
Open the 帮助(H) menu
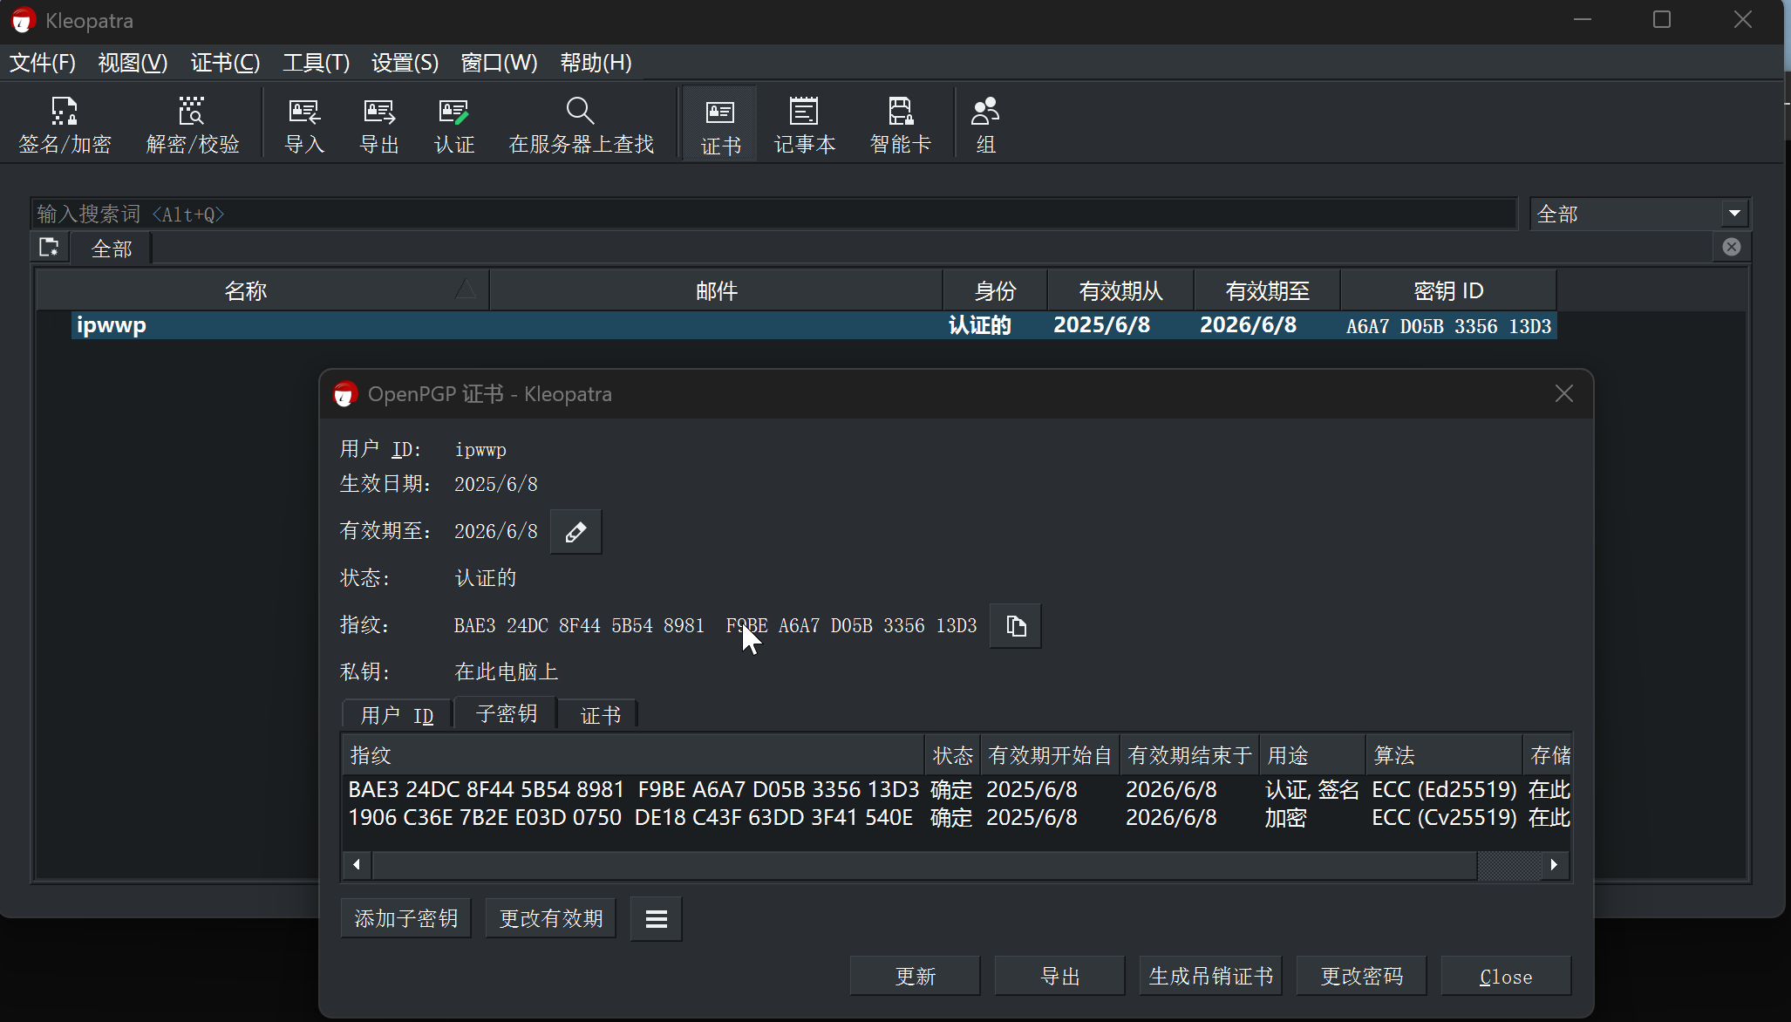[596, 63]
